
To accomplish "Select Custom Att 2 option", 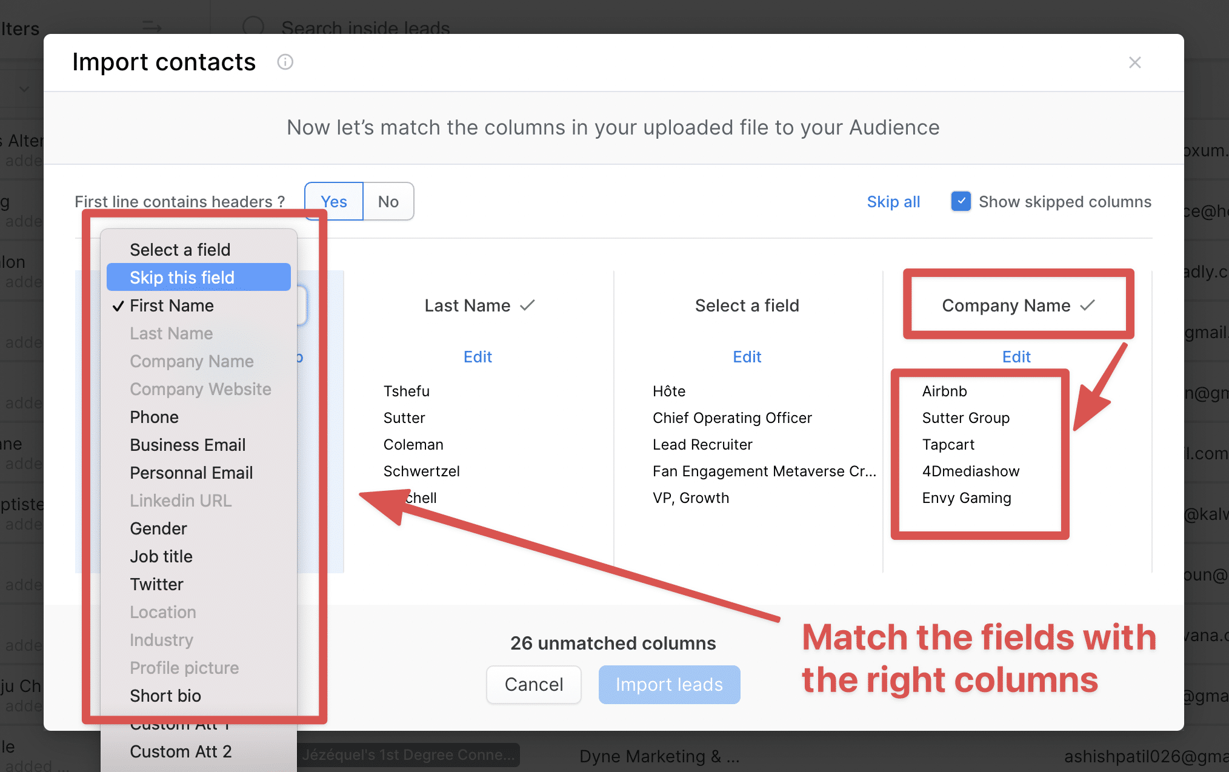I will (181, 751).
